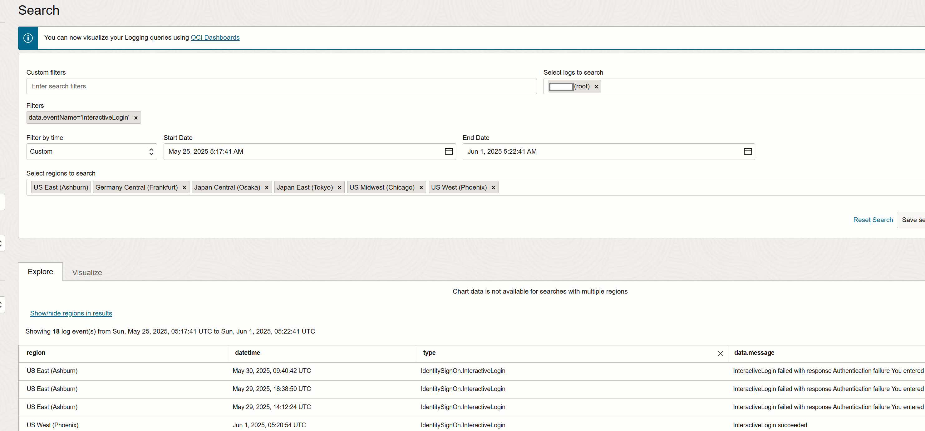Remove US West (Phoenix) region
This screenshot has height=431, width=925.
click(493, 187)
